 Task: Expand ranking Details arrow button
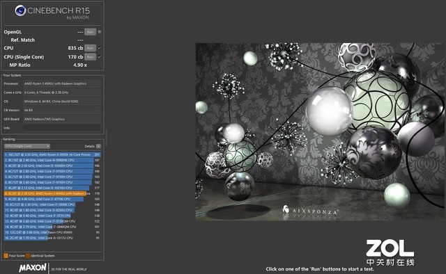click(x=98, y=146)
